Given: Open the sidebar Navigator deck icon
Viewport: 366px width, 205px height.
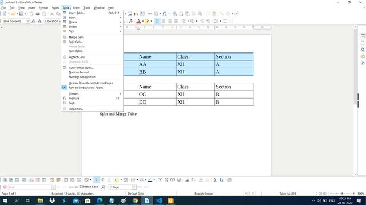Looking at the screenshot, I should [363, 63].
